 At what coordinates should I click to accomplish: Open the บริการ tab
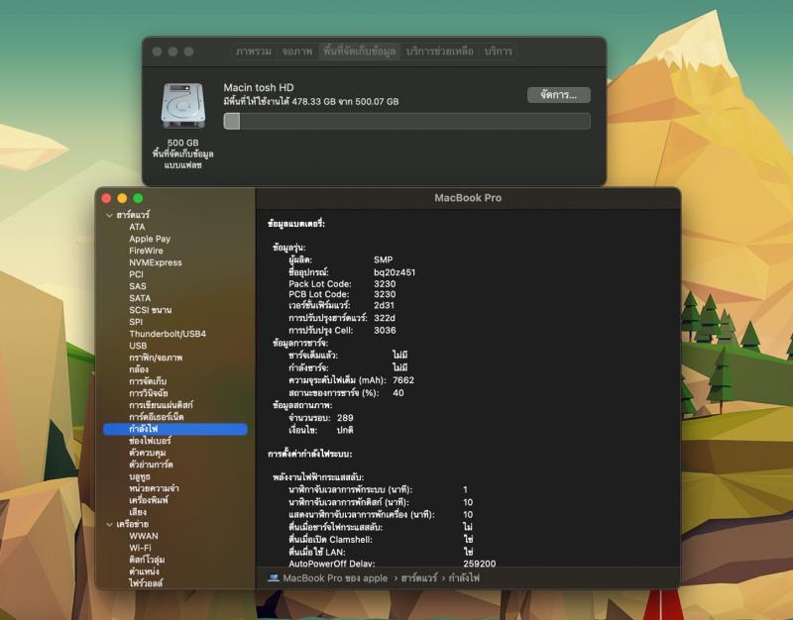(499, 52)
